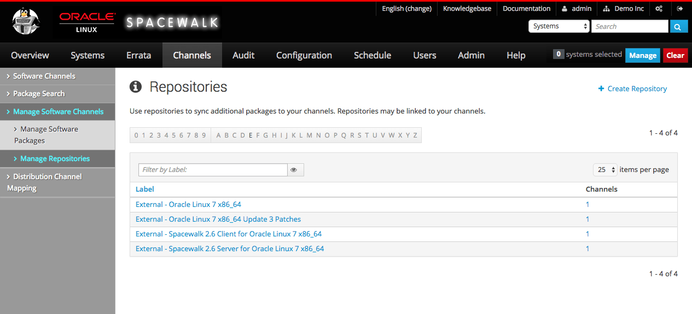Sort by Label column header
This screenshot has width=692, height=314.
coord(145,189)
